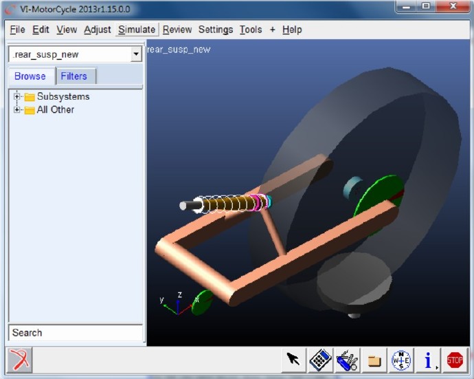474x379 pixels.
Task: Open the calculator tool icon
Action: (320, 360)
